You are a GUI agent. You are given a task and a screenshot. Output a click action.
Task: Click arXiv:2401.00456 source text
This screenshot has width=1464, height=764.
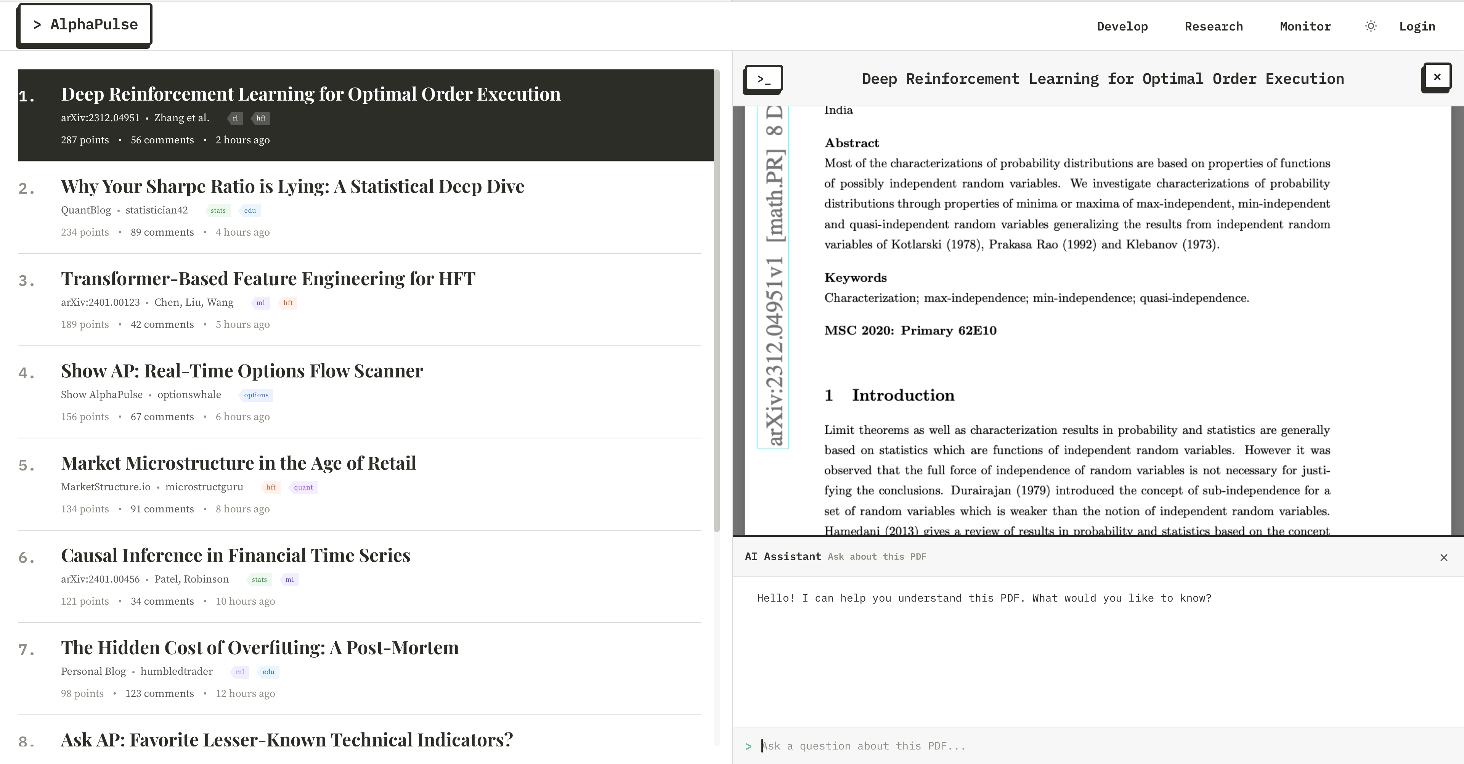[x=100, y=579]
